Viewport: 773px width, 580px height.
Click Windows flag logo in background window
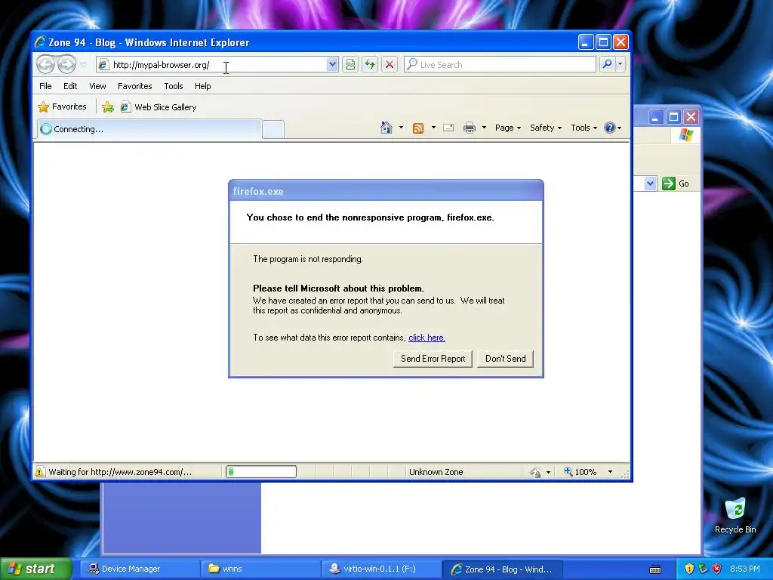tap(685, 135)
